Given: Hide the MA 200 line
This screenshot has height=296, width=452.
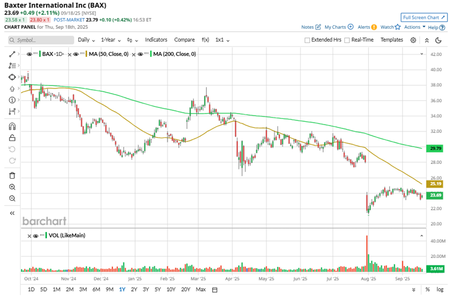Looking at the screenshot, I should coord(140,54).
